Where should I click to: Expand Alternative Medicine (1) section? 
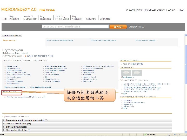coord(87,130)
